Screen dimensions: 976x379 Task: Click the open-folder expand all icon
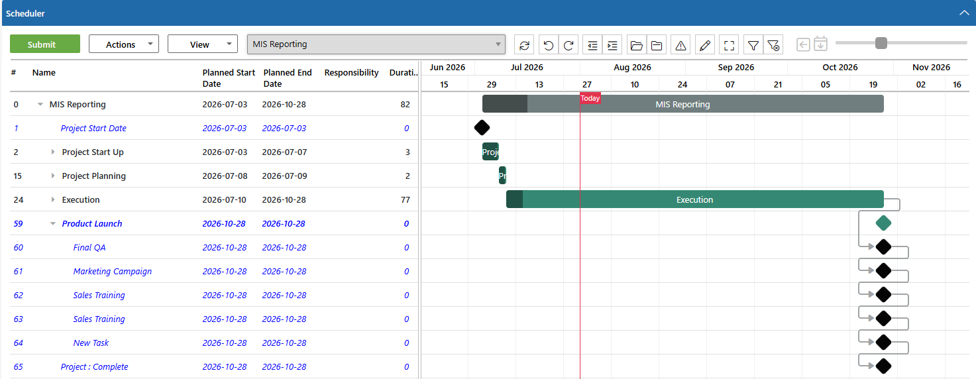(x=637, y=45)
